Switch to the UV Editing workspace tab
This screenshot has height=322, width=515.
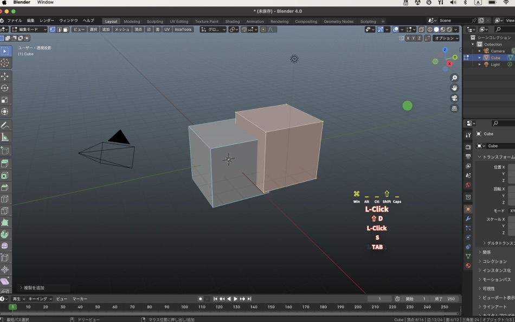tap(179, 21)
